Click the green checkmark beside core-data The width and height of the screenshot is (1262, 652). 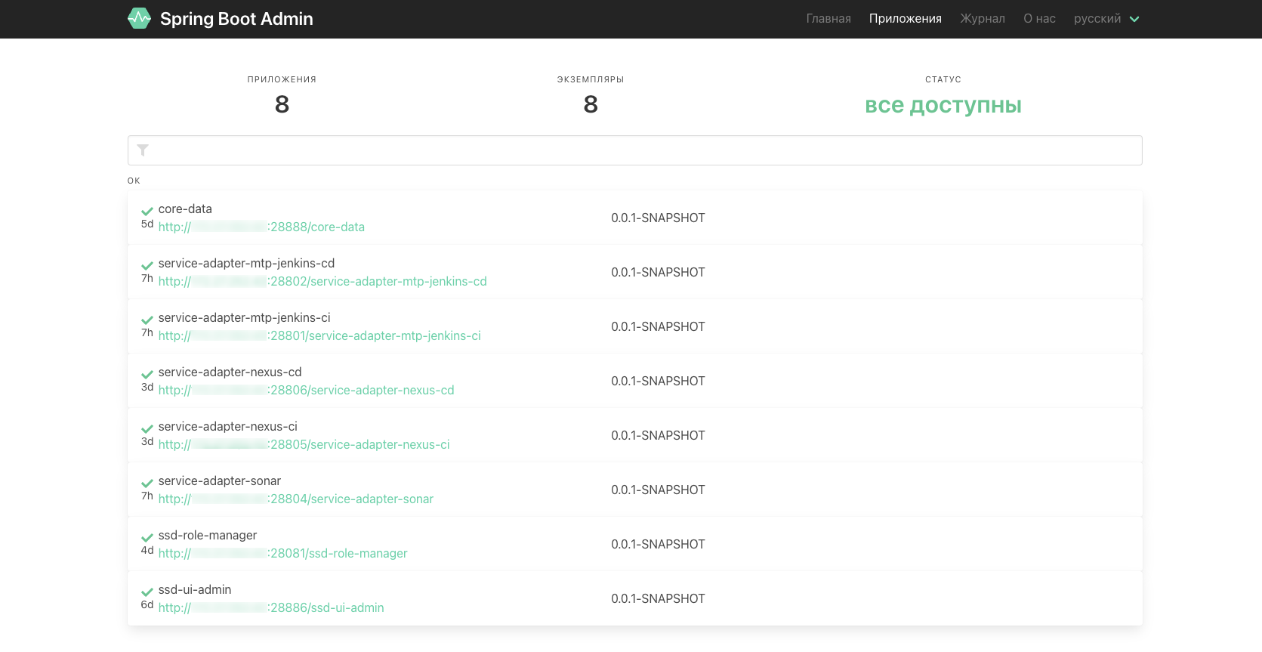(147, 212)
